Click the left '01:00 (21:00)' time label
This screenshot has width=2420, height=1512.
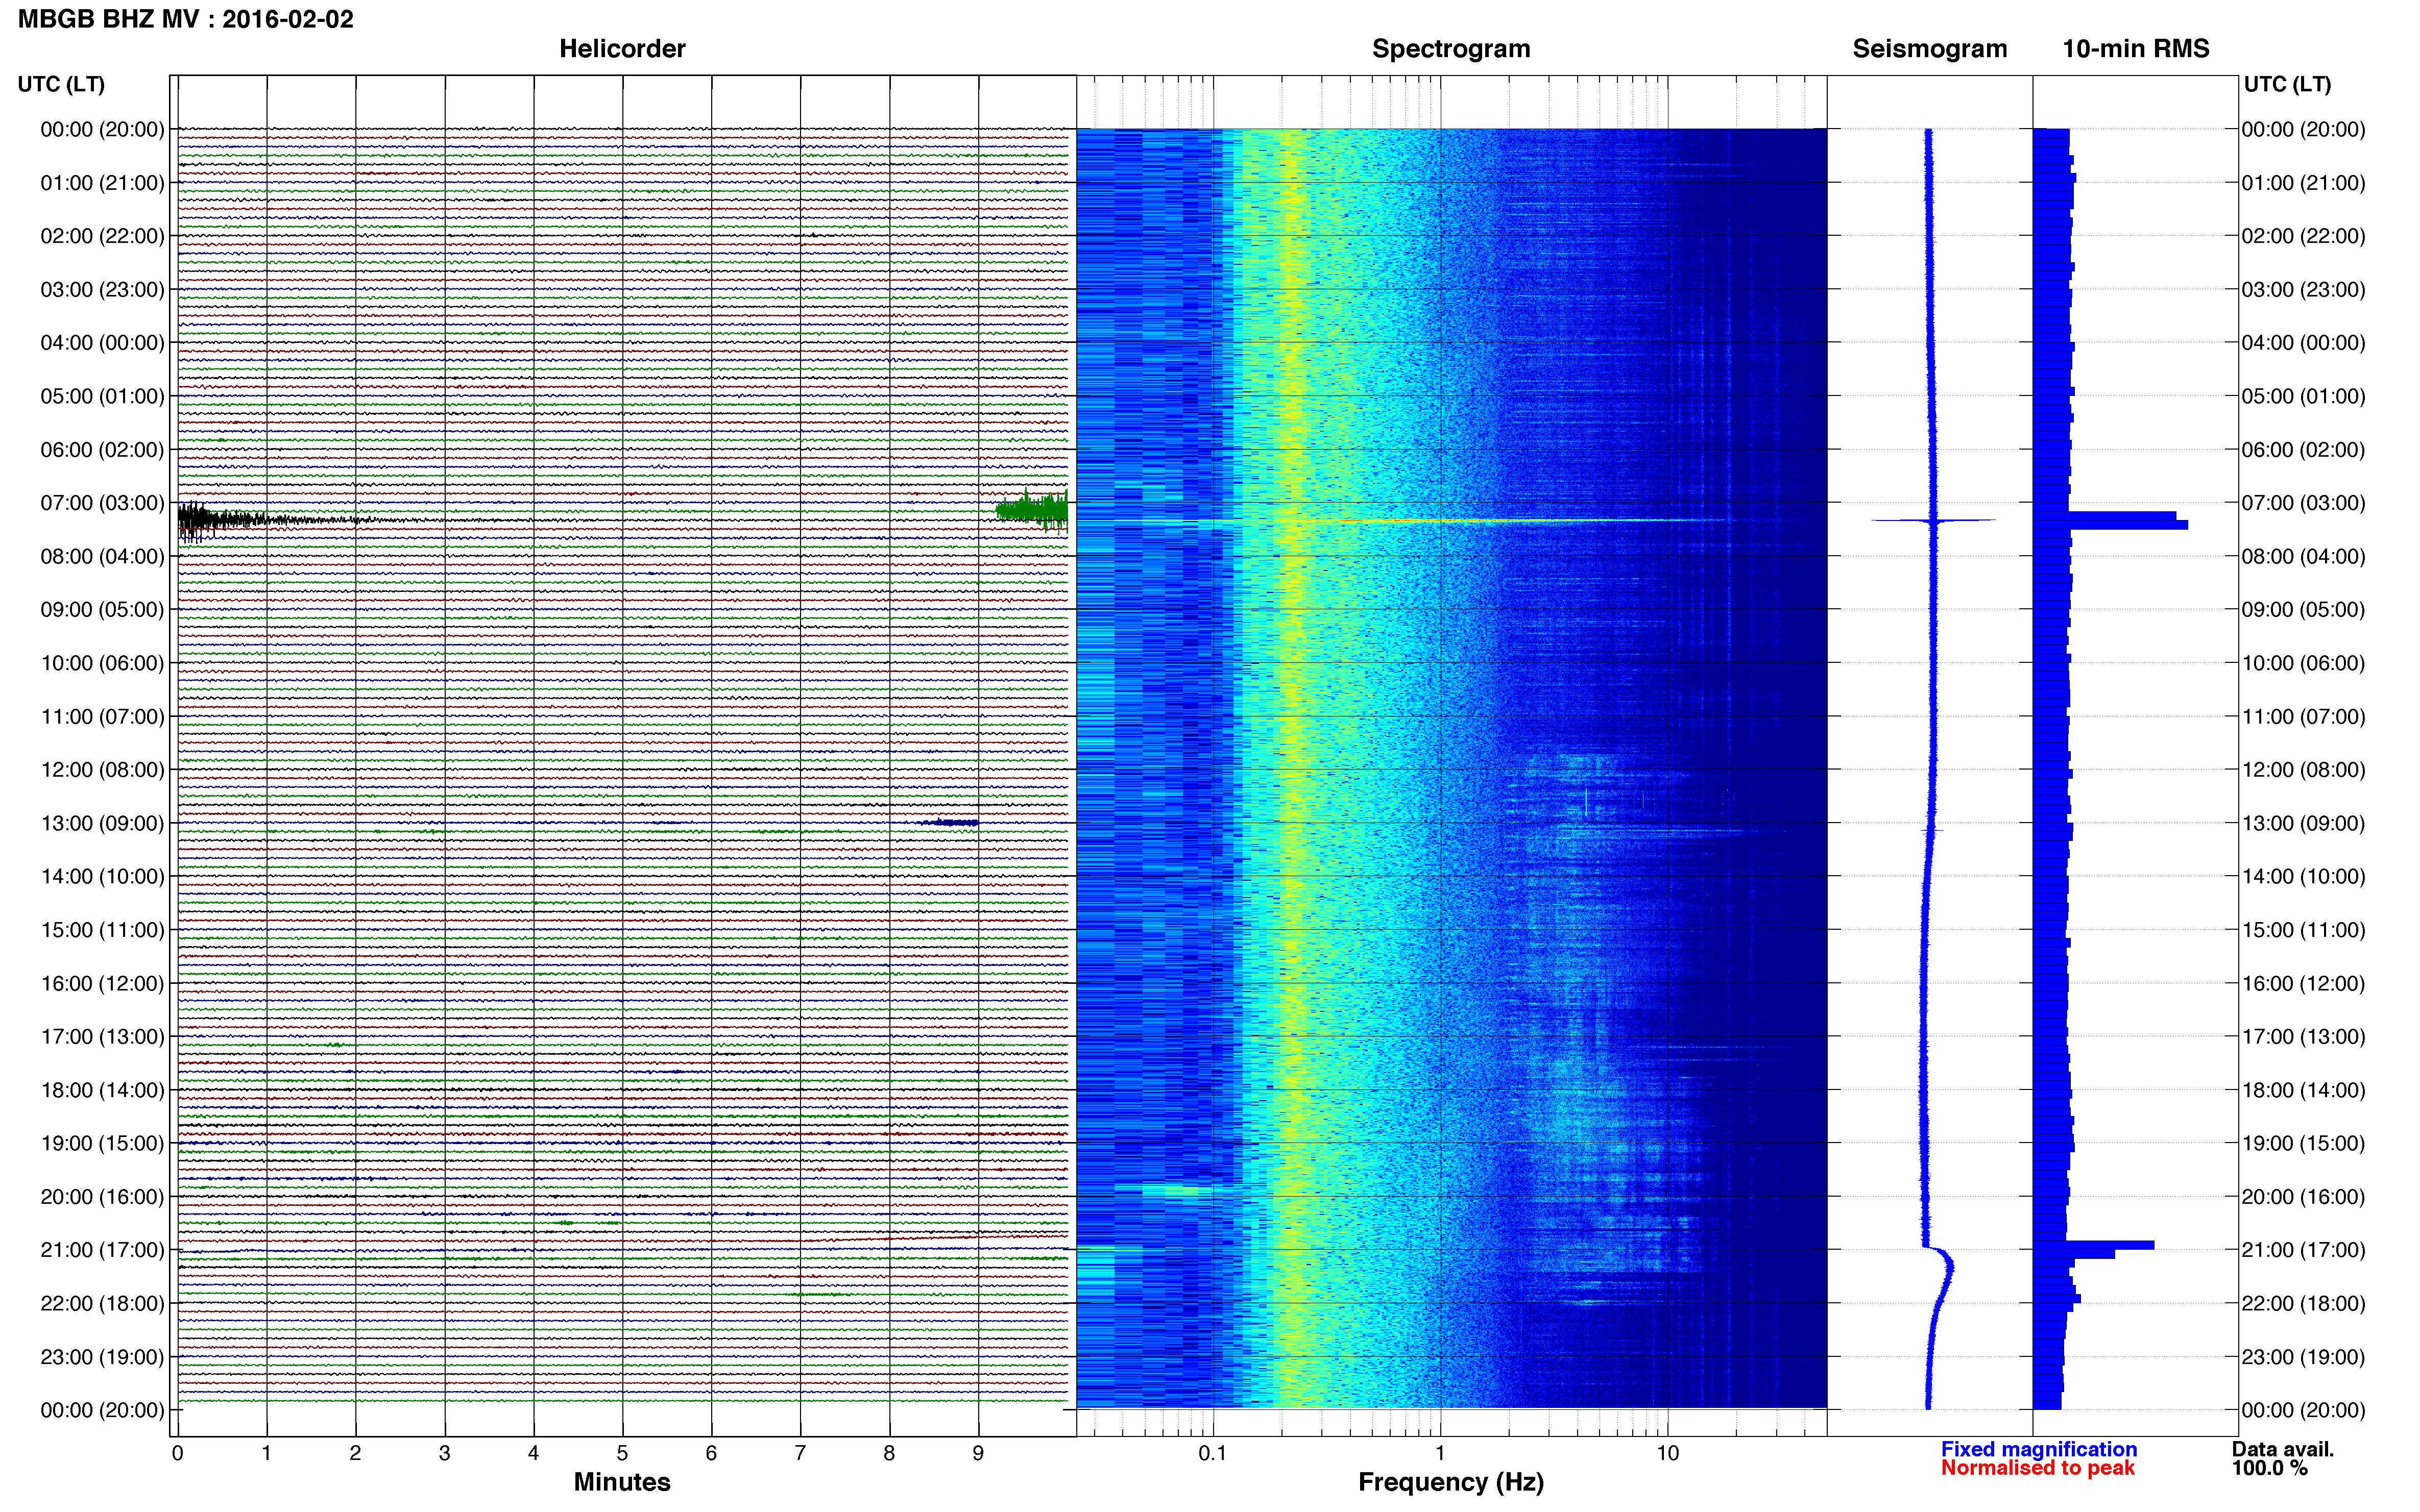click(102, 182)
